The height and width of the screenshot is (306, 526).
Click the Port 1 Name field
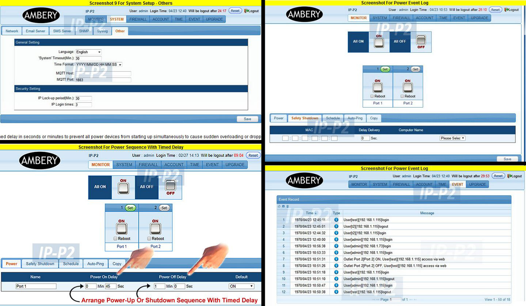(x=36, y=286)
